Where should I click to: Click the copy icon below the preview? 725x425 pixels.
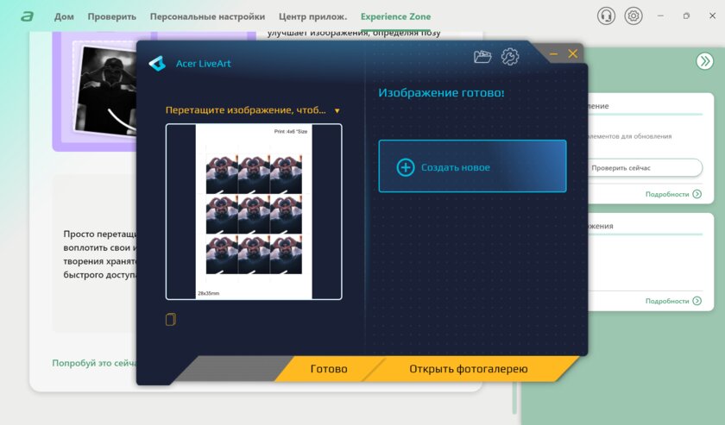click(x=171, y=319)
